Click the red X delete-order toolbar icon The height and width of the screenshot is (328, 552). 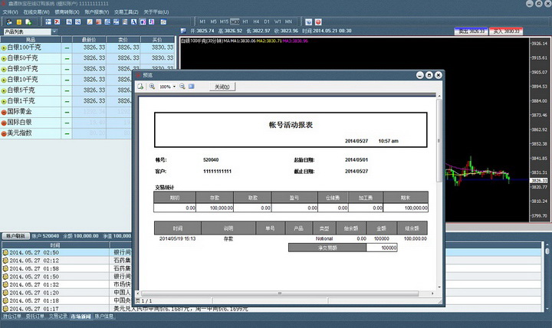(x=57, y=21)
